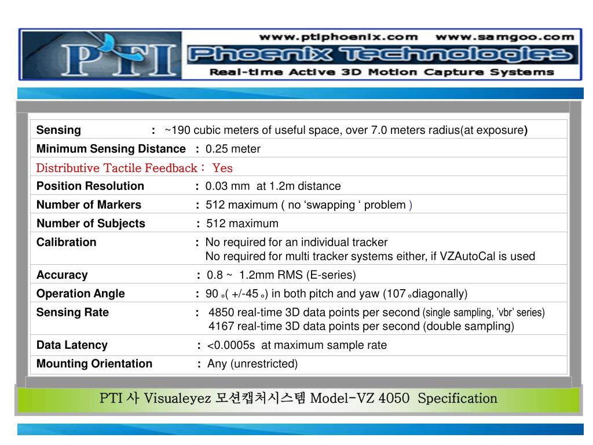Select the line mentioning VZAutoCal

370,256
